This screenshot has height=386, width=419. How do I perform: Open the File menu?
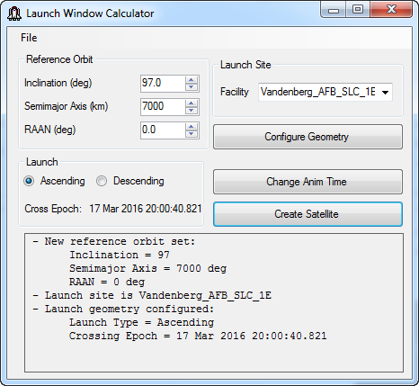click(29, 38)
